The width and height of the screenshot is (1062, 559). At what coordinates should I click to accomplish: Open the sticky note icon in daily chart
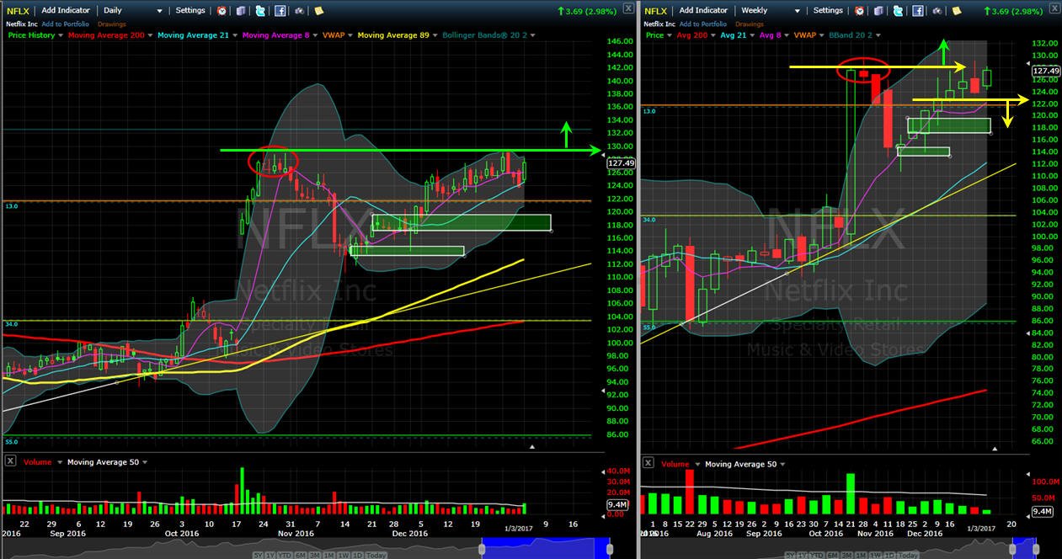click(x=319, y=11)
